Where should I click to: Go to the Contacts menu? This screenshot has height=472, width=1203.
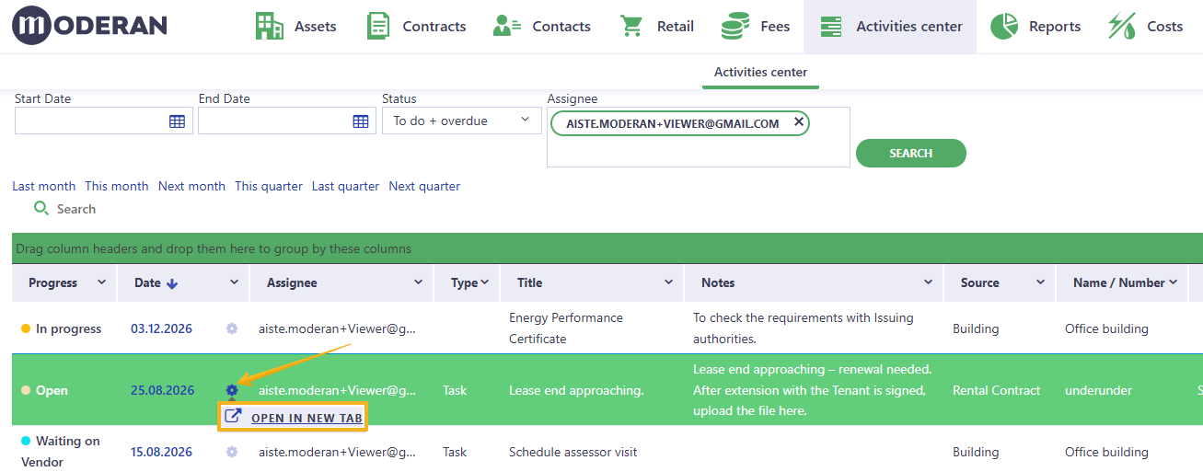[x=541, y=27]
